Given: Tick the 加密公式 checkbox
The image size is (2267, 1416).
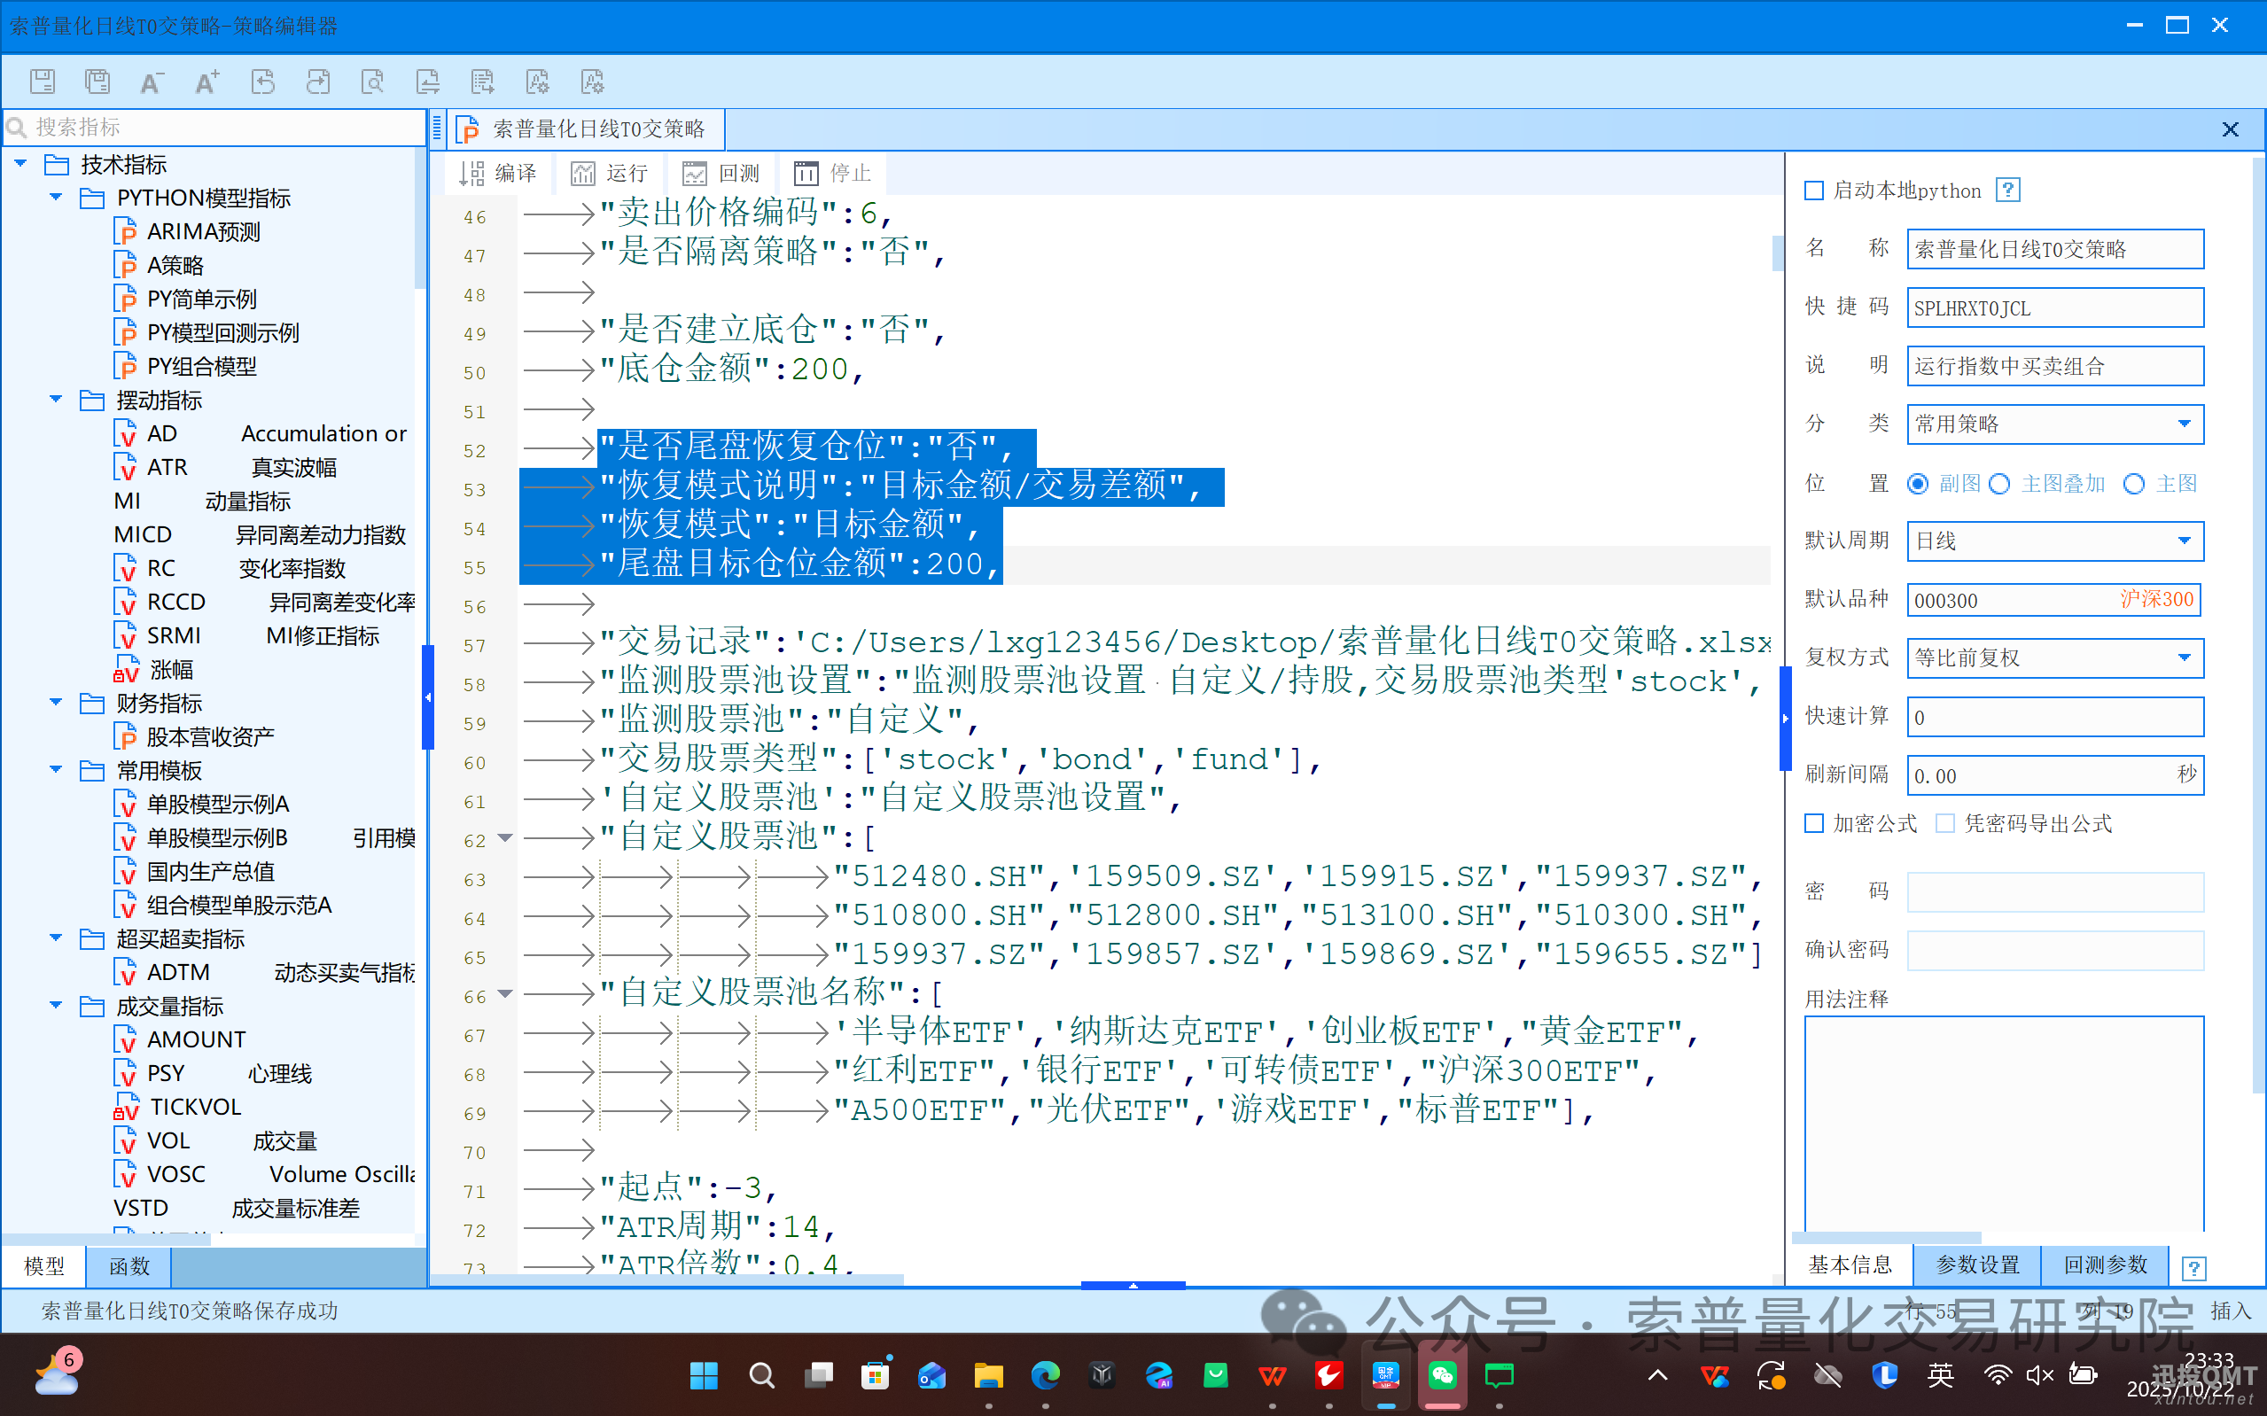Looking at the screenshot, I should click(x=1814, y=823).
